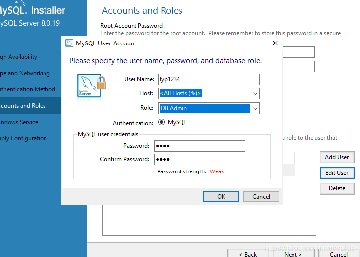Click the root password field behind dialog
Image resolution: width=360 pixels, height=257 pixels.
pos(299,52)
